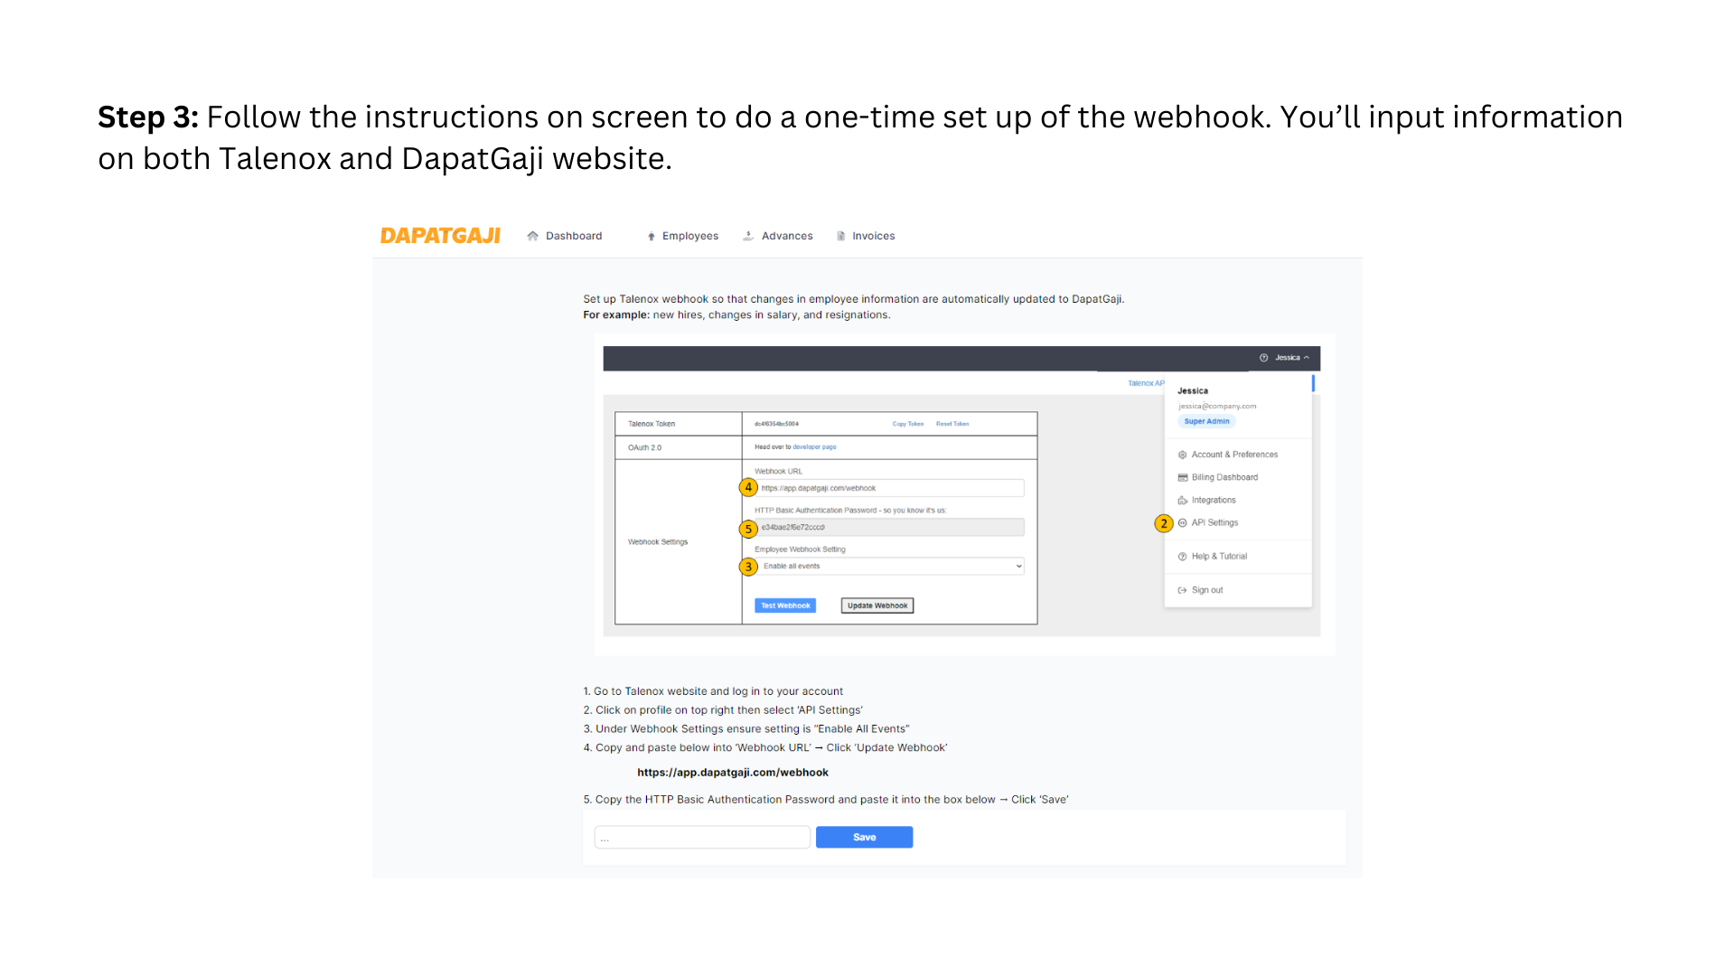The width and height of the screenshot is (1735, 976).
Task: Select the Employees person icon
Action: pos(652,236)
